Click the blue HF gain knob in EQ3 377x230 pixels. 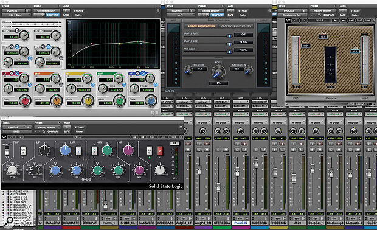[x=151, y=100]
